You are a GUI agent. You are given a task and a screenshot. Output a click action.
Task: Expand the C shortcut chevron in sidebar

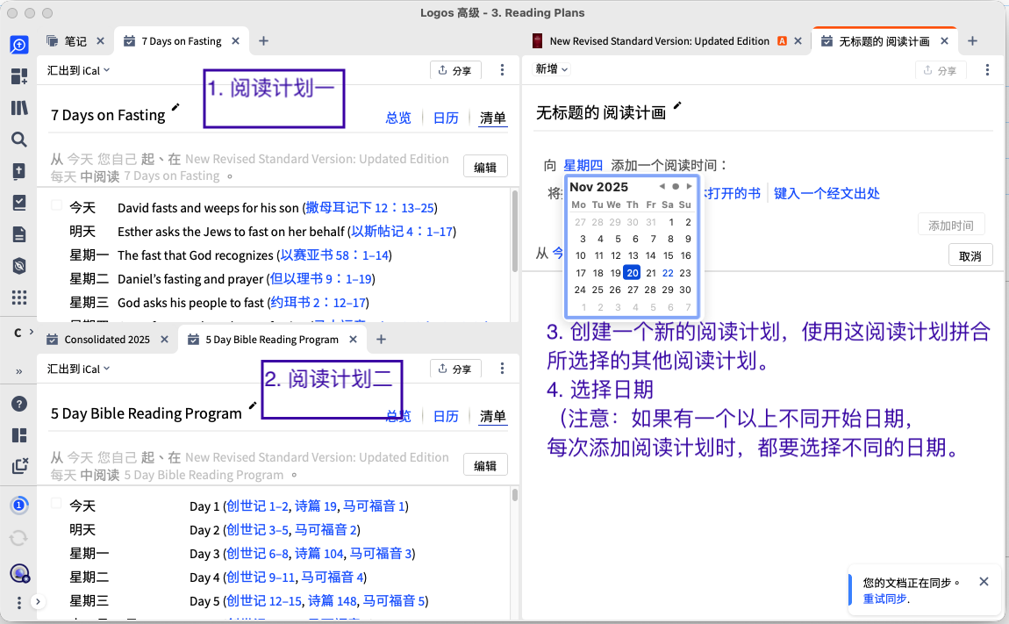[32, 333]
